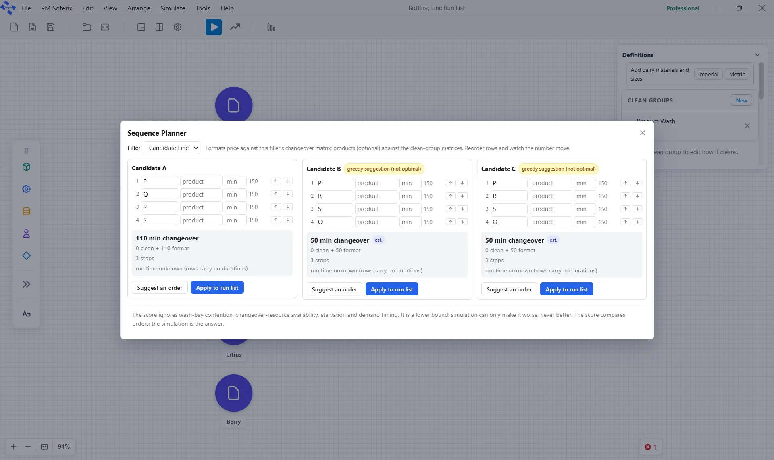Image resolution: width=774 pixels, height=460 pixels.
Task: Select the orange database icon in sidebar
Action: click(x=26, y=211)
